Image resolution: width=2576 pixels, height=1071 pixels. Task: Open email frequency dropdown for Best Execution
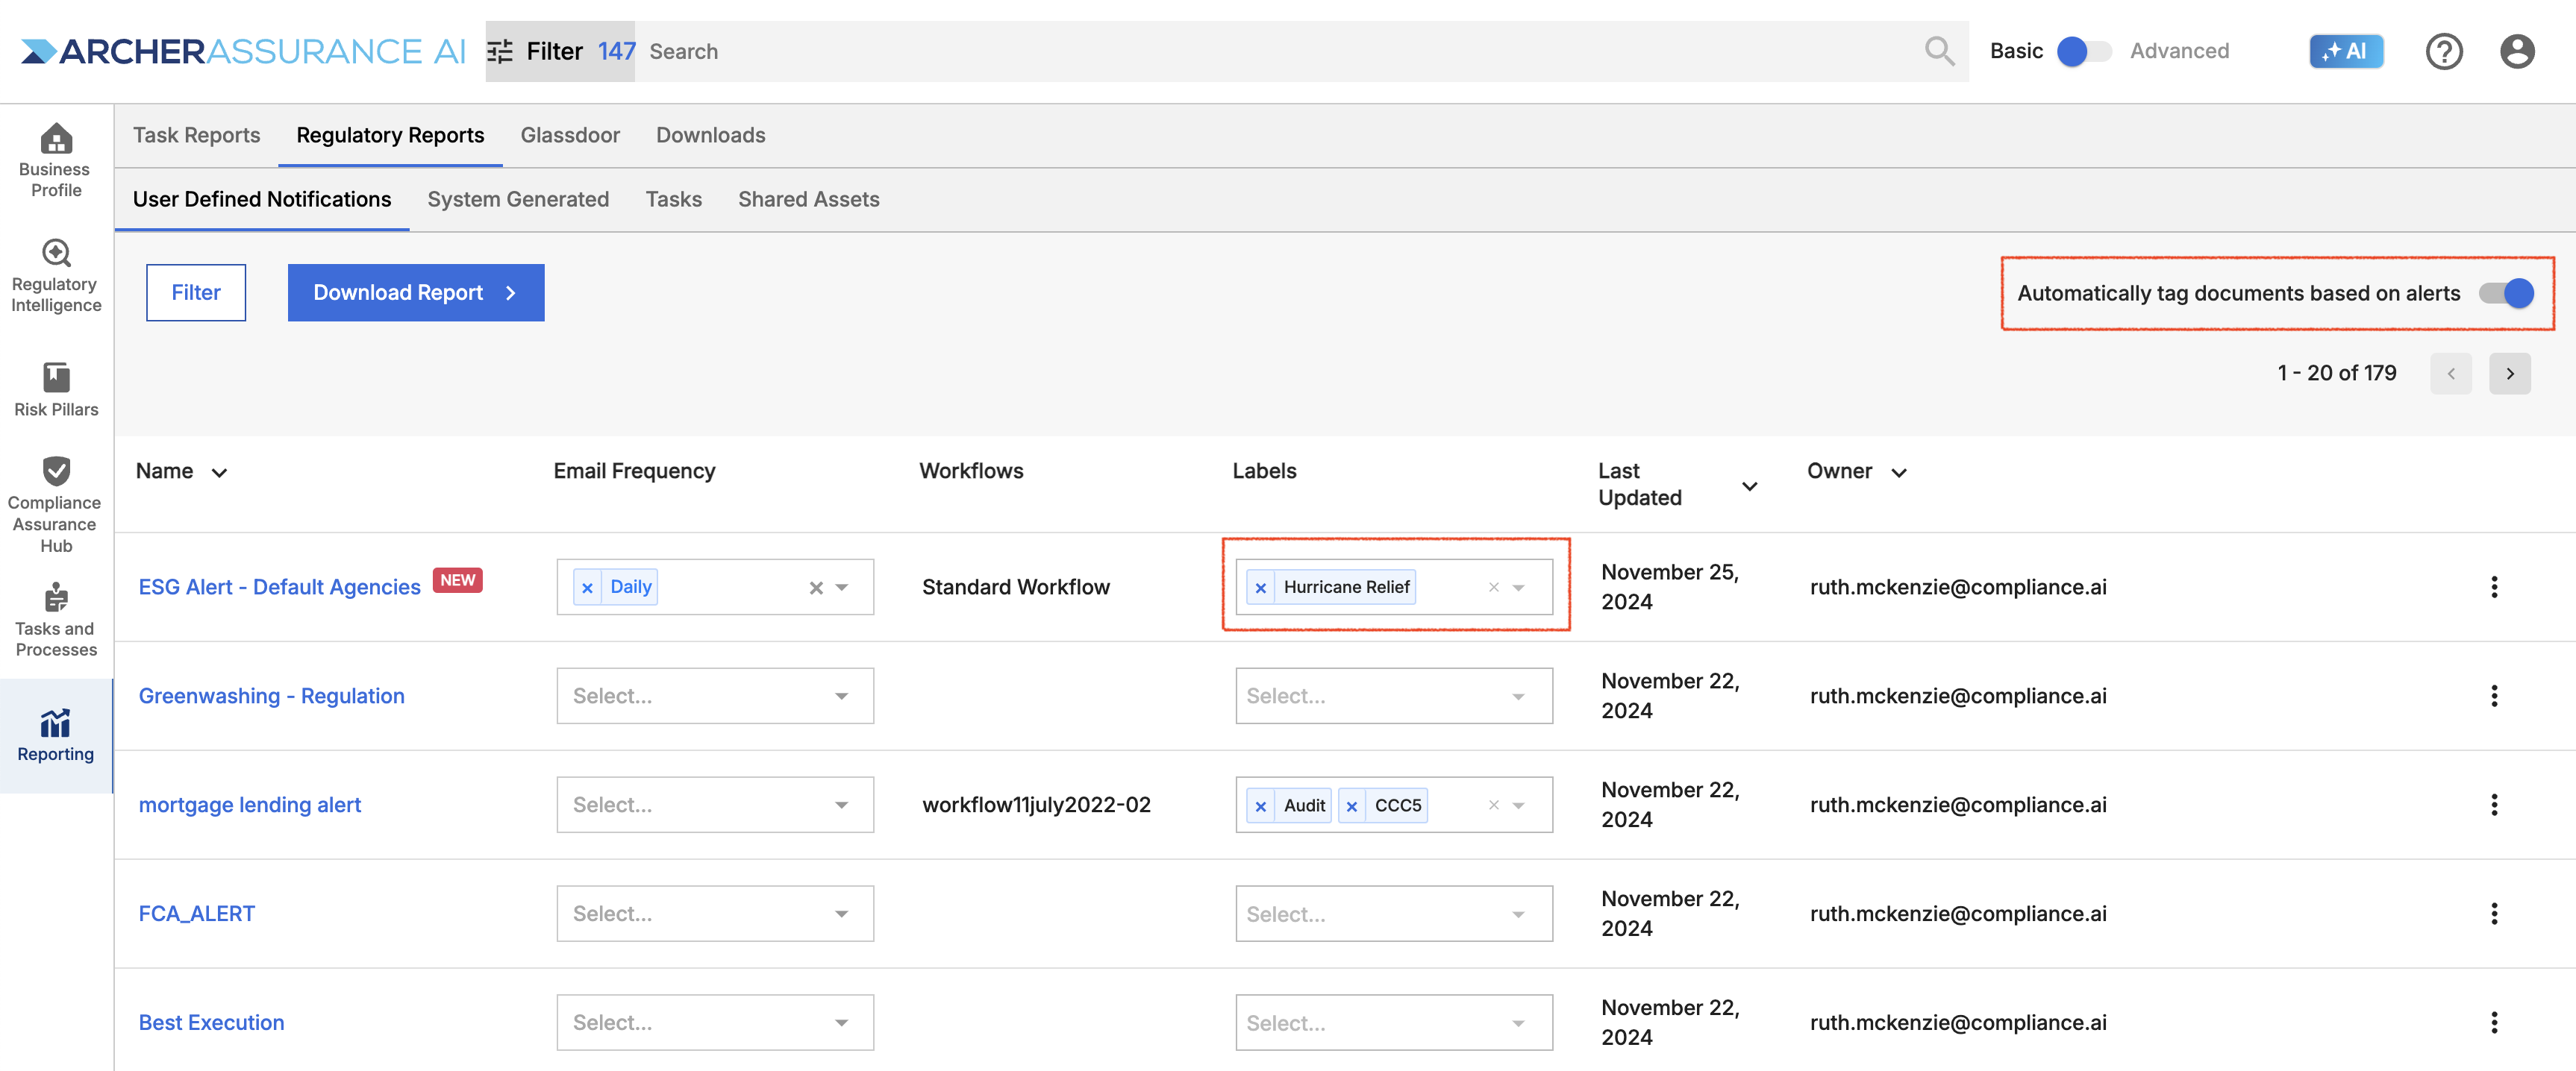point(715,1023)
